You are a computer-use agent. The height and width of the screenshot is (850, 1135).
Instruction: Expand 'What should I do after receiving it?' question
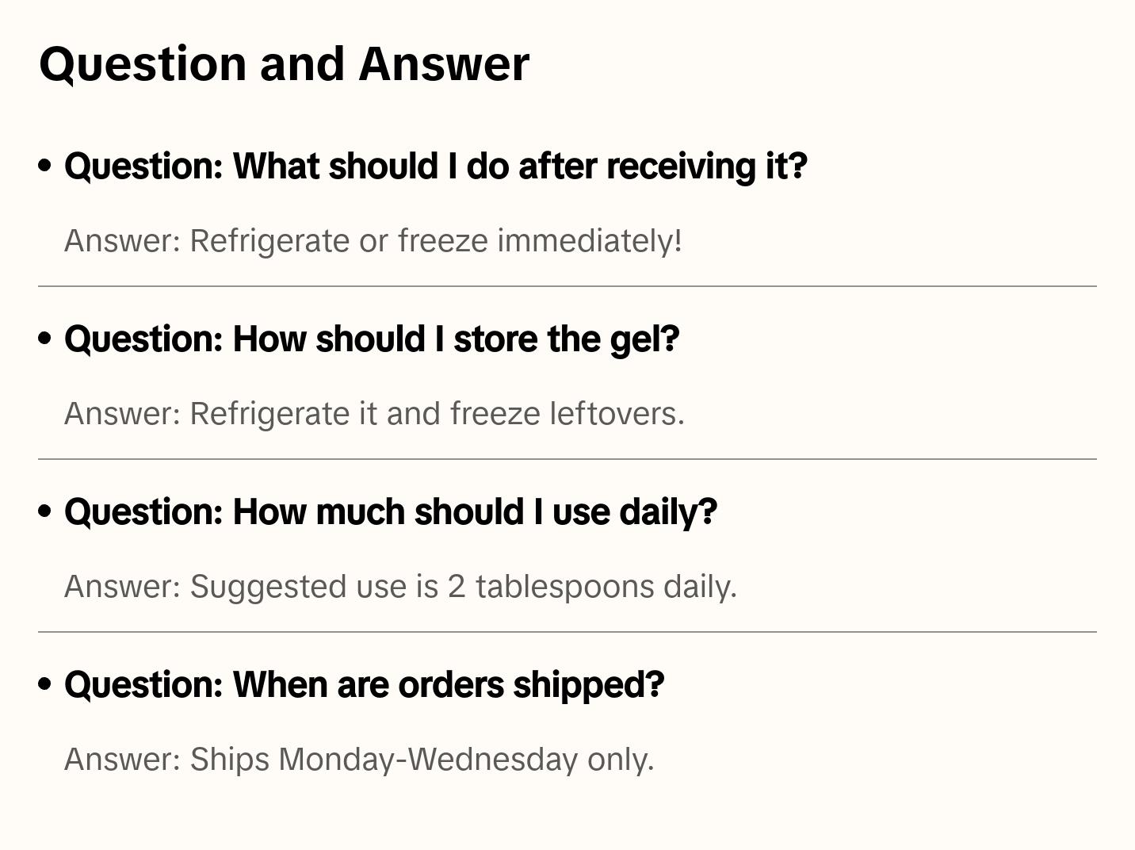coord(435,167)
